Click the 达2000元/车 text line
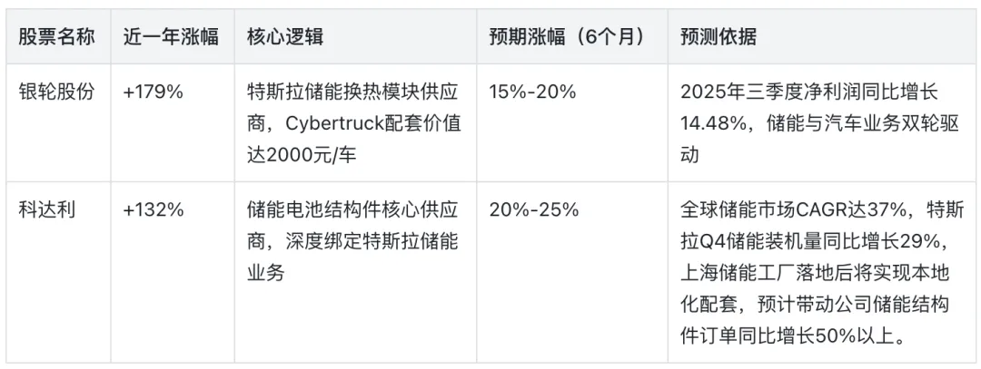This screenshot has height=369, width=981. coord(302,155)
